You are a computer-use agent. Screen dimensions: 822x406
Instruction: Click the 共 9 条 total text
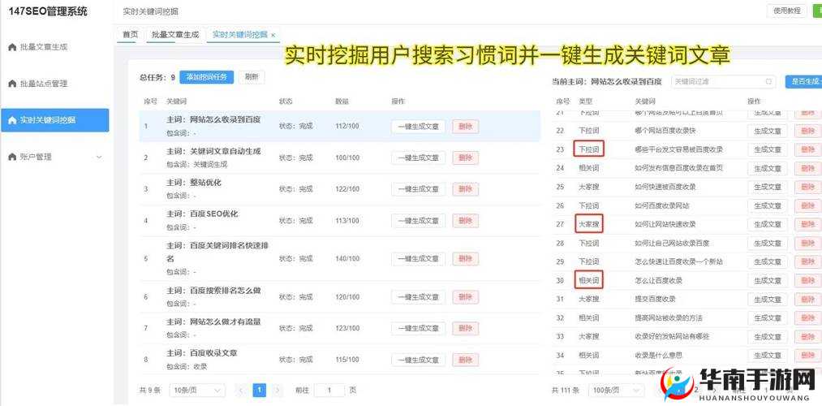(x=150, y=391)
